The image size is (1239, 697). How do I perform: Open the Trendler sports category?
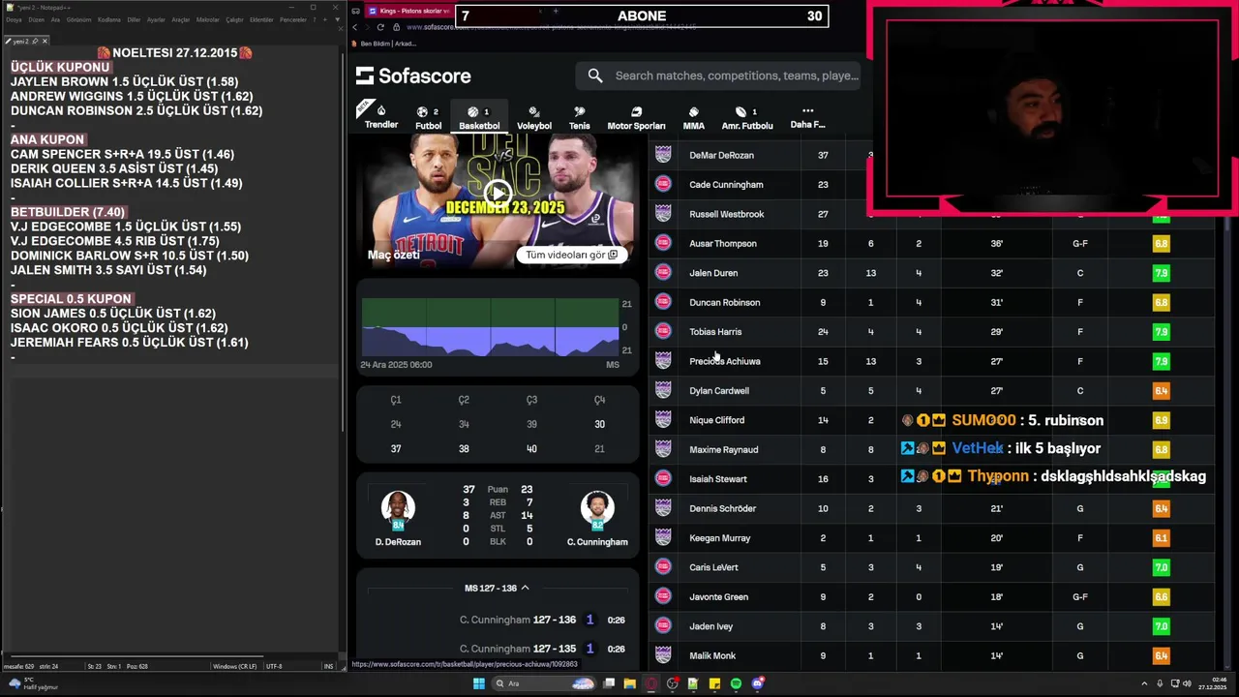[380, 116]
